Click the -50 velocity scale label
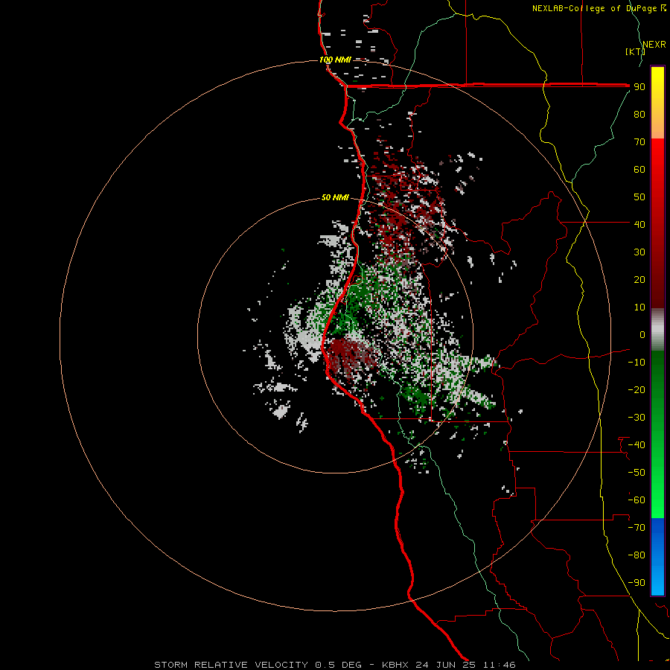 [636, 473]
